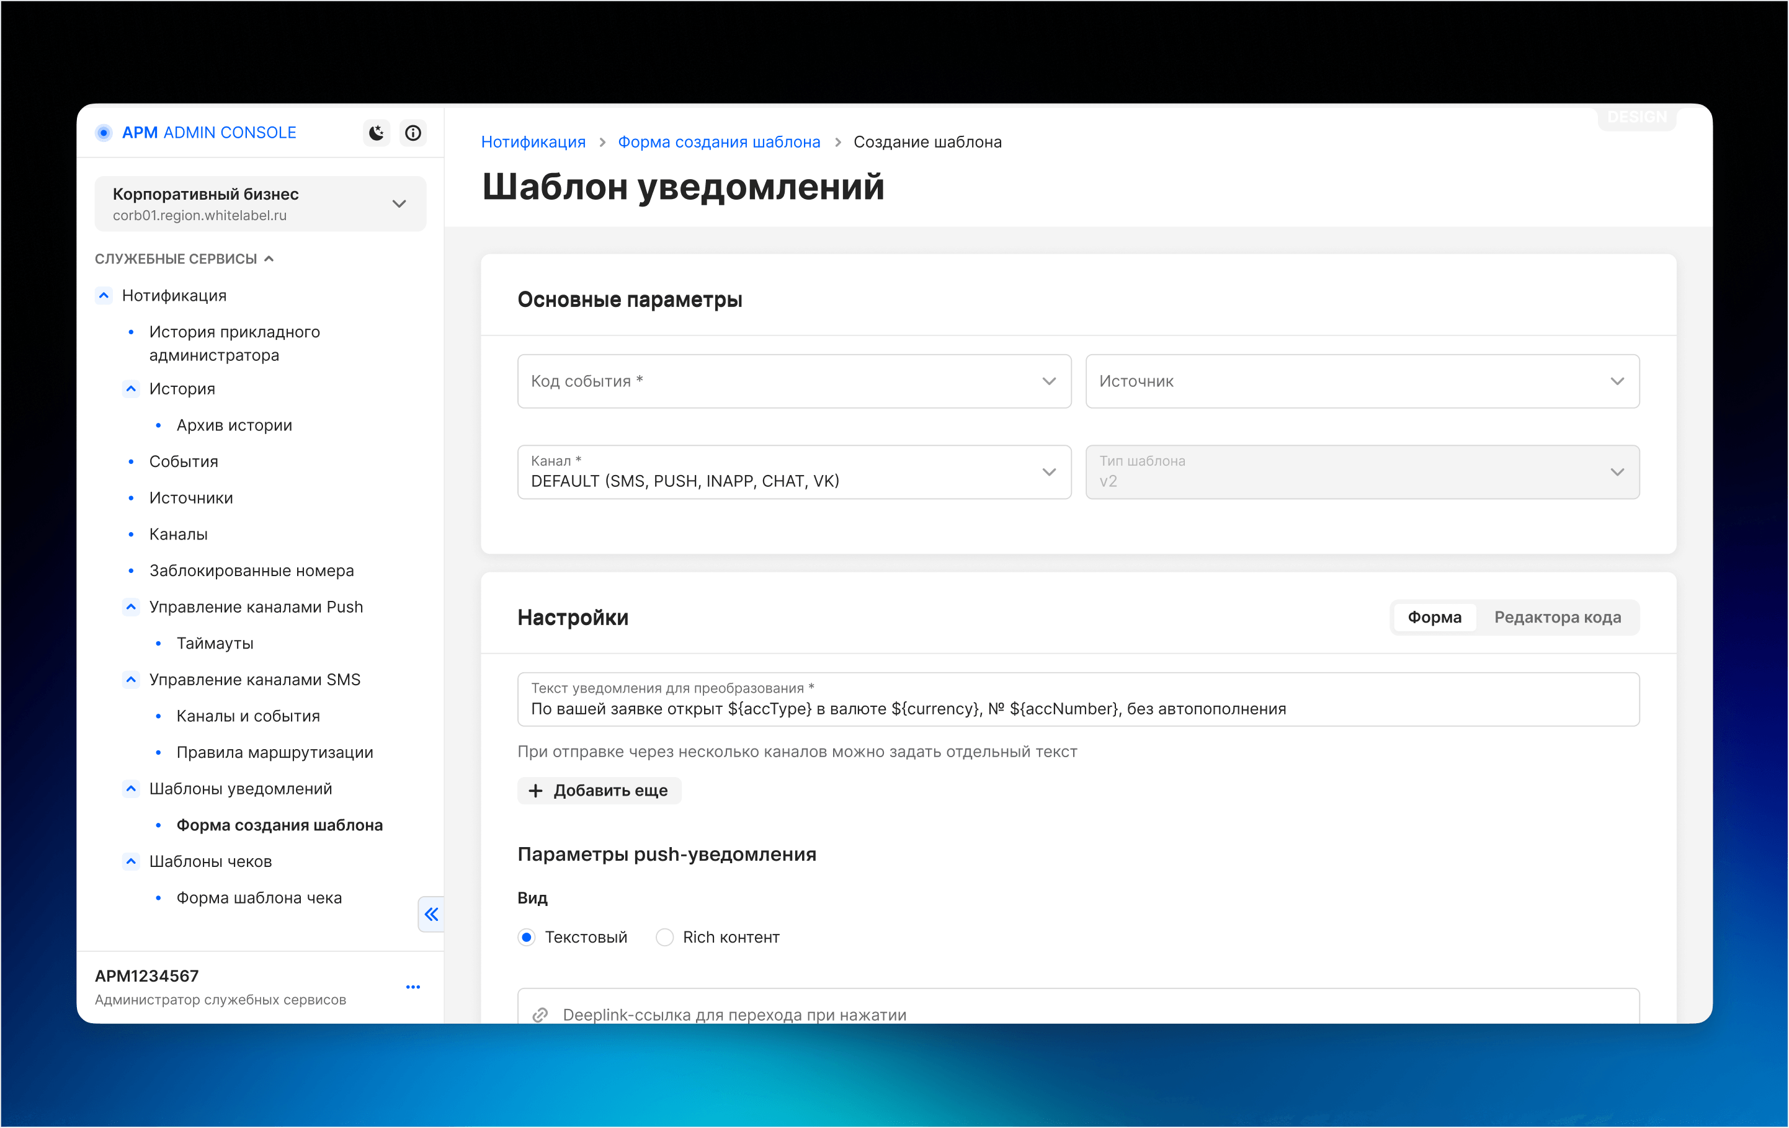Click Нотификация breadcrumb link
1789x1128 pixels.
click(533, 142)
